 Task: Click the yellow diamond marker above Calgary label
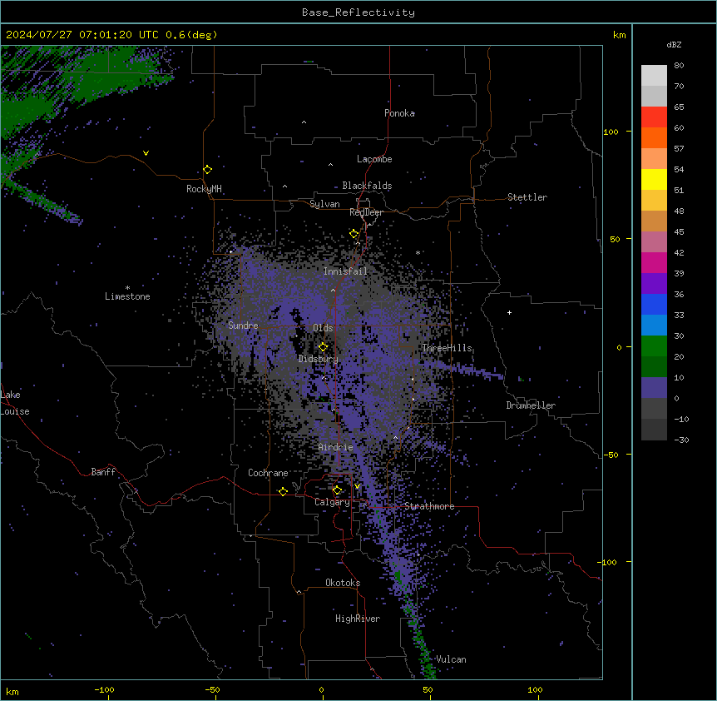[x=337, y=490]
